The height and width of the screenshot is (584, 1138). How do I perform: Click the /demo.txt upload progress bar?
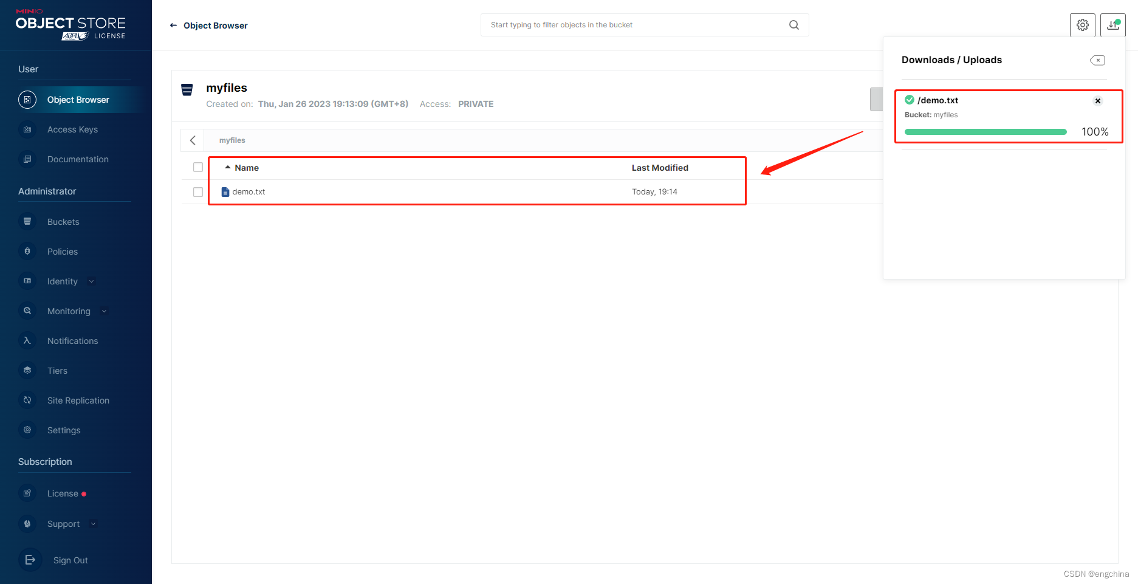tap(985, 132)
